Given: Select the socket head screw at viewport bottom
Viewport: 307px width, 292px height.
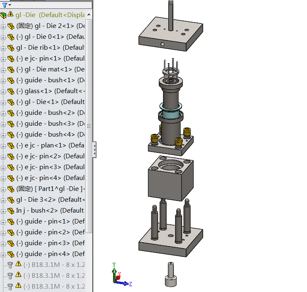Looking at the screenshot, I should pos(171,274).
